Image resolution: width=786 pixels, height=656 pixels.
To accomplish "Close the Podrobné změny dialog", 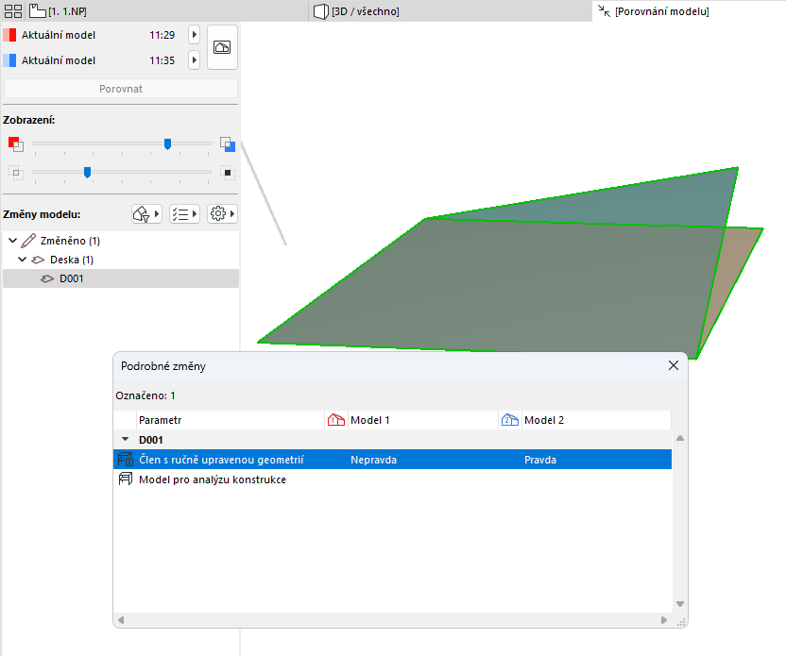I will click(x=674, y=365).
